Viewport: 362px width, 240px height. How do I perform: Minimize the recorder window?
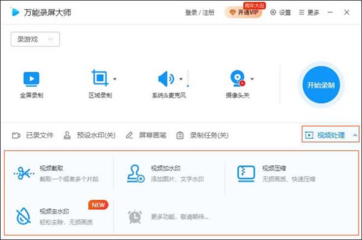tap(330, 12)
